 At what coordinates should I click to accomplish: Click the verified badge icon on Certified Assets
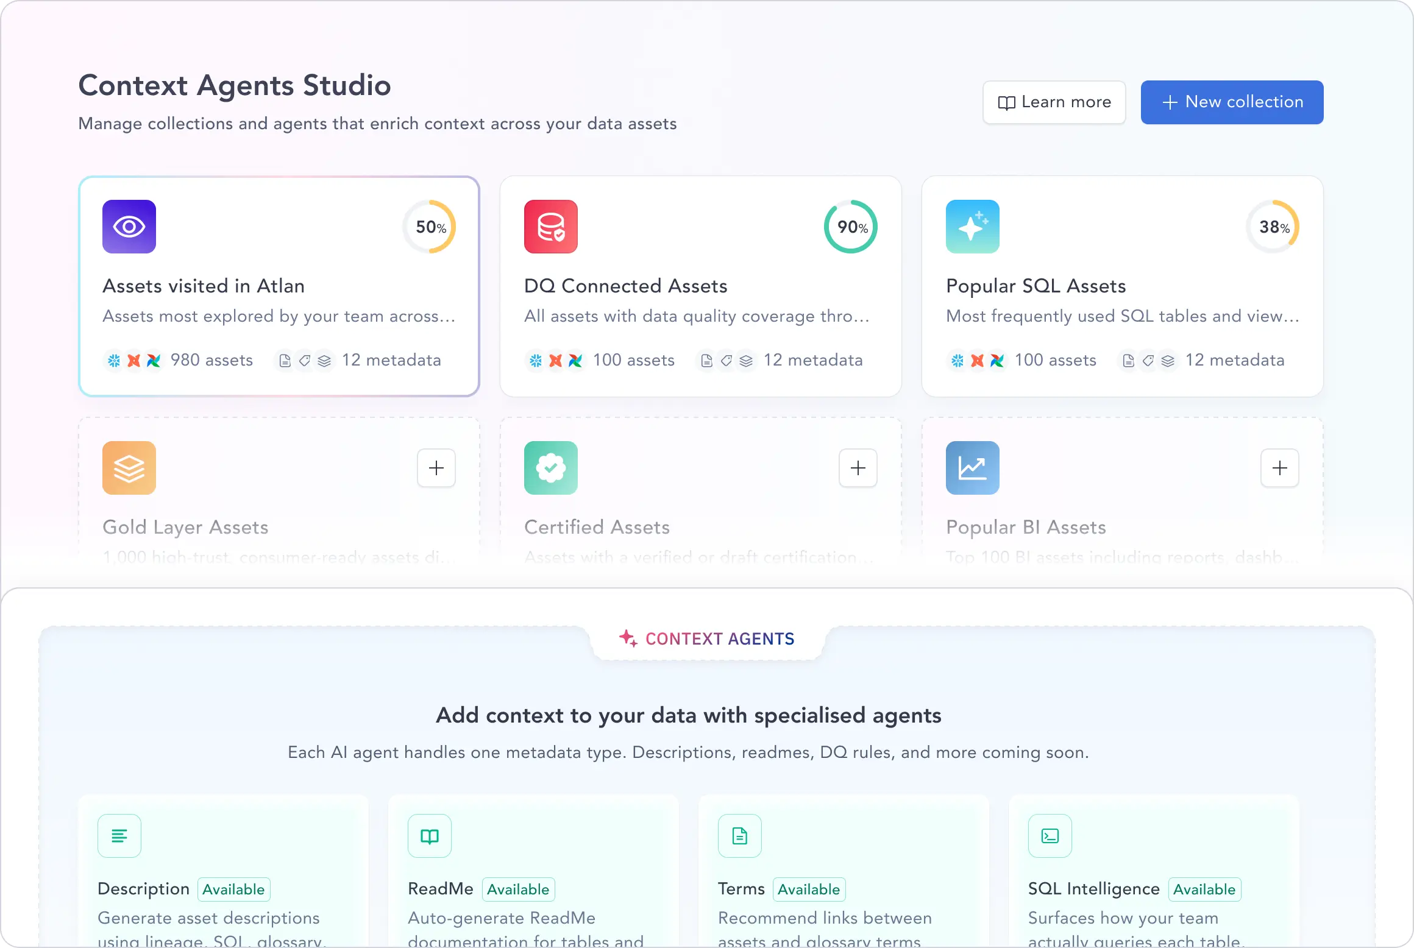tap(550, 468)
